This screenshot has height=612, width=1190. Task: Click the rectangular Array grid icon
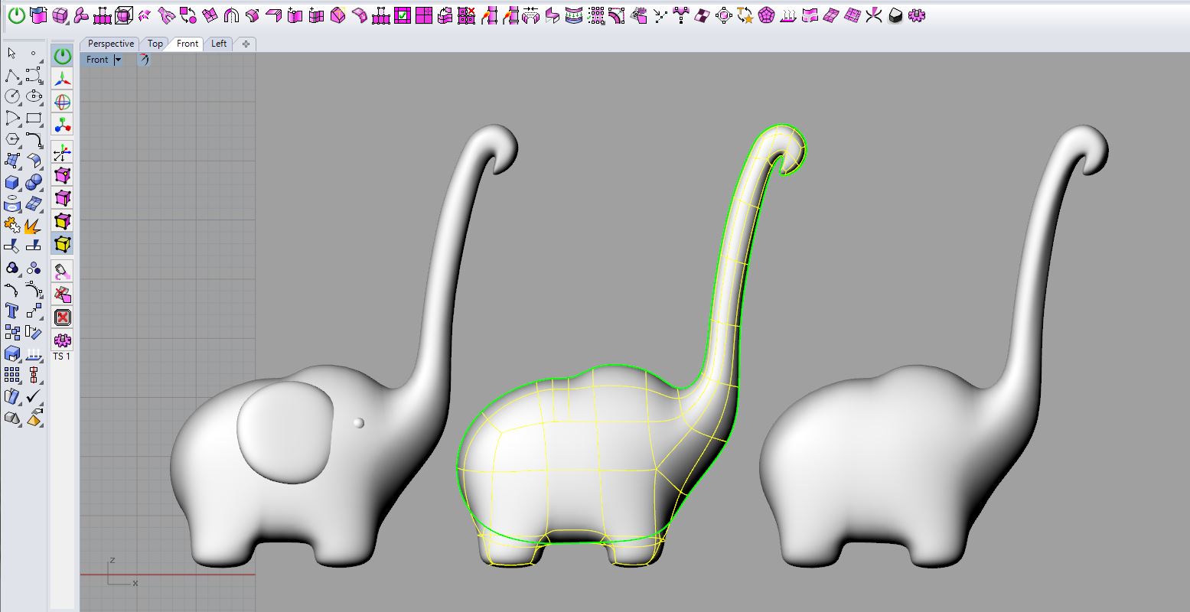pyautogui.click(x=11, y=375)
